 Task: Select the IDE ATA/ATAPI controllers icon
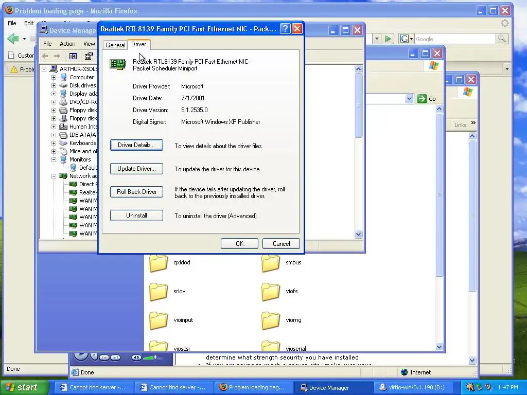pyautogui.click(x=63, y=135)
